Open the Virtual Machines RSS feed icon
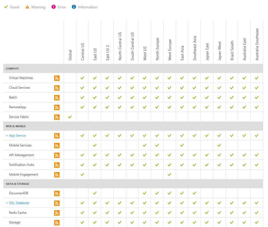The width and height of the screenshot is (268, 227). point(57,78)
